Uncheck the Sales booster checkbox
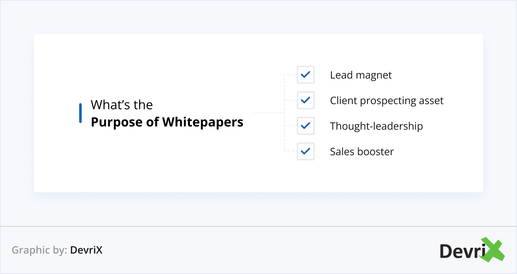Image resolution: width=517 pixels, height=274 pixels. [305, 151]
